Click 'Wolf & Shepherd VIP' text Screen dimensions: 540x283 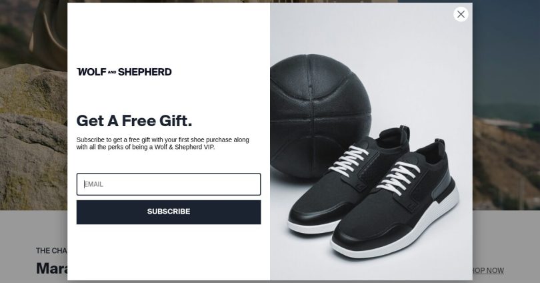pyautogui.click(x=184, y=148)
